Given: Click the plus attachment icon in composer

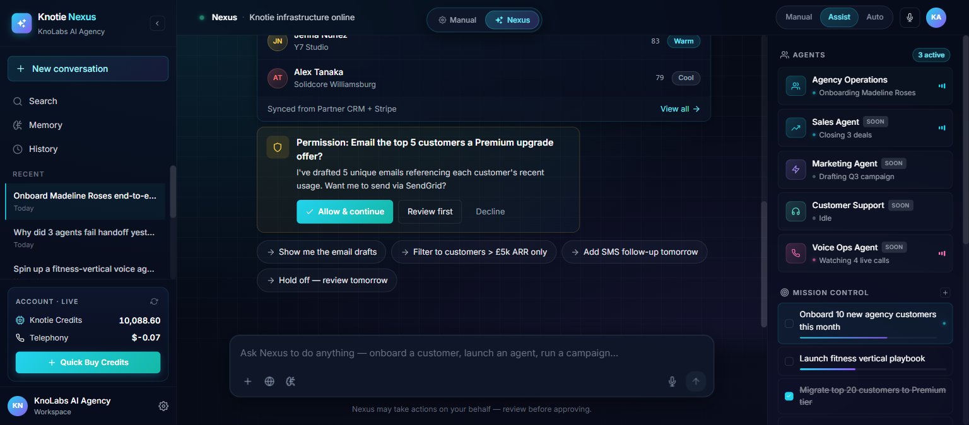Looking at the screenshot, I should 248,381.
